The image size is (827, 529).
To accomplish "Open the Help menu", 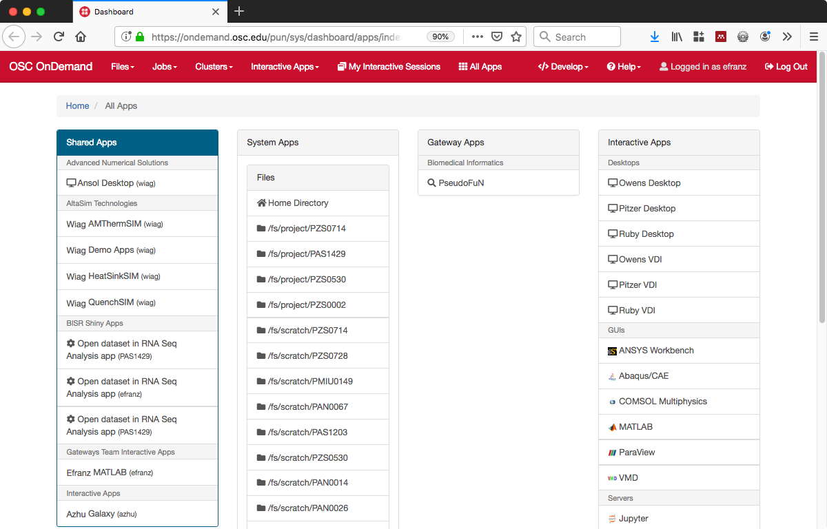I will tap(624, 67).
